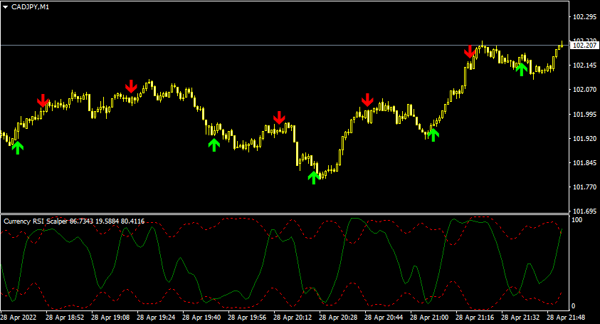Click the rightmost green buy arrow

click(x=522, y=68)
